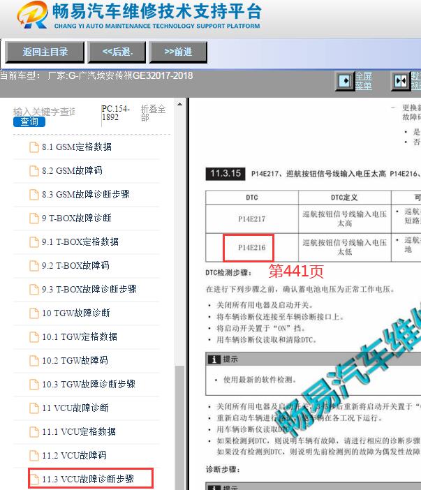The image size is (421, 490).
Task: Click the DTC检测步骤 heading
Action: click(228, 273)
